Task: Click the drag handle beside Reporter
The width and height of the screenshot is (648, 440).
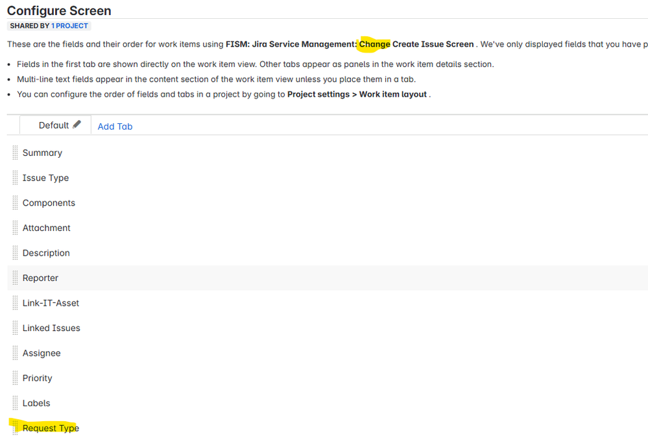Action: (x=15, y=278)
